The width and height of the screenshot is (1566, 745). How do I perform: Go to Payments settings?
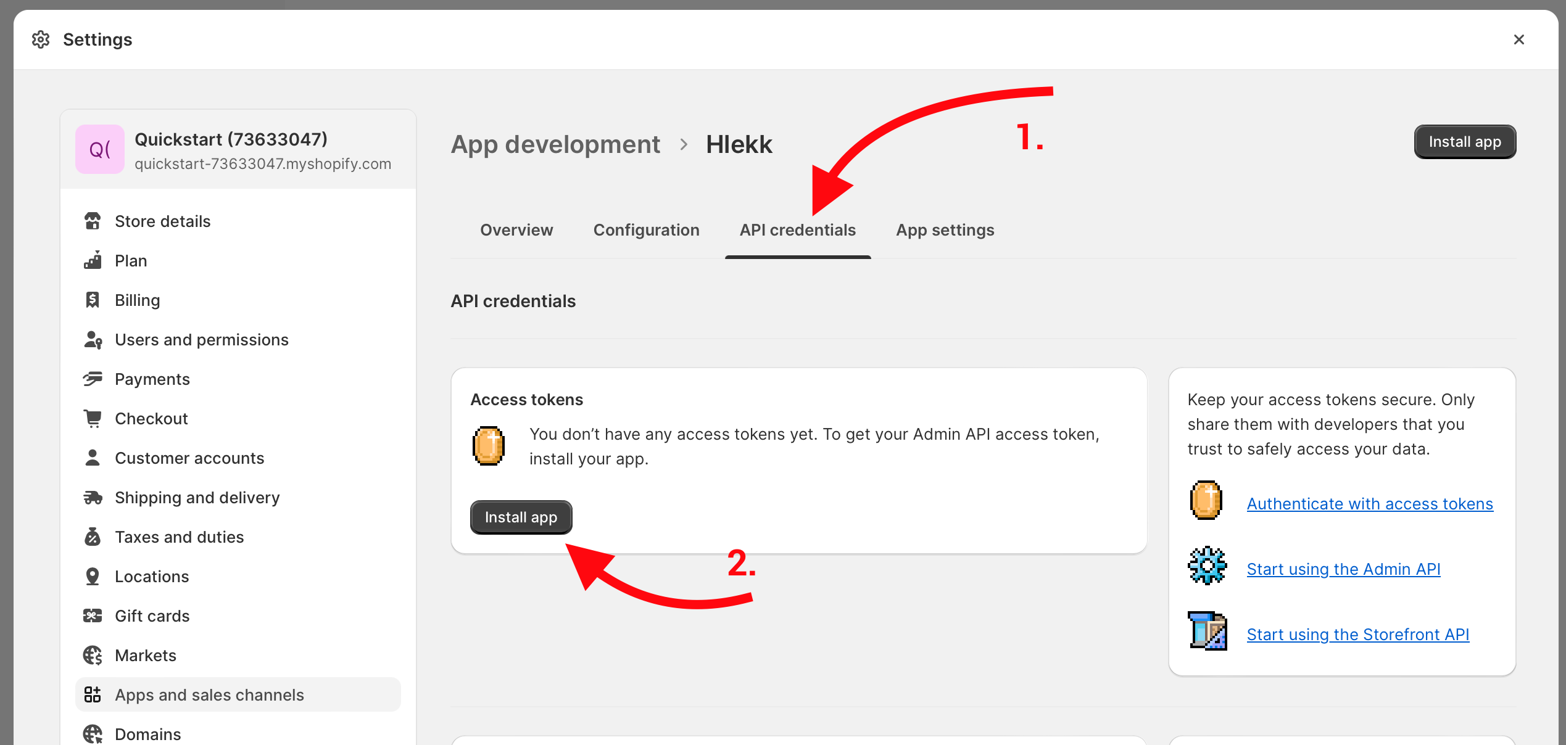238,379
